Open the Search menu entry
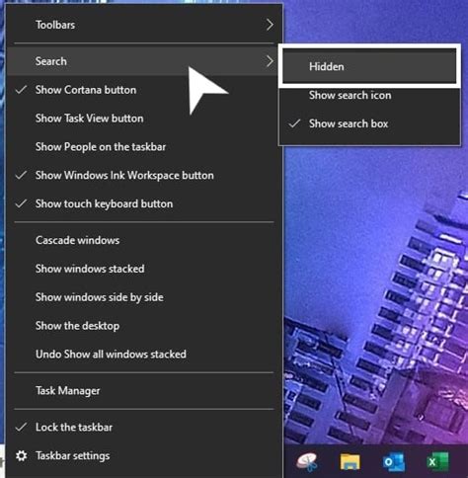Image resolution: width=468 pixels, height=478 pixels. click(x=144, y=61)
